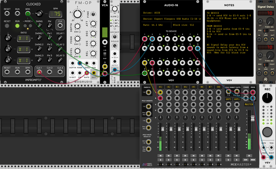Click the channel 01 pan knob on MixMaster
Screen dimensions: 276x169
[x=160, y=118]
